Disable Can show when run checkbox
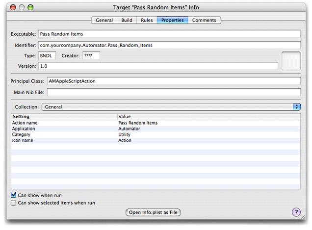The image size is (312, 230). click(x=14, y=195)
